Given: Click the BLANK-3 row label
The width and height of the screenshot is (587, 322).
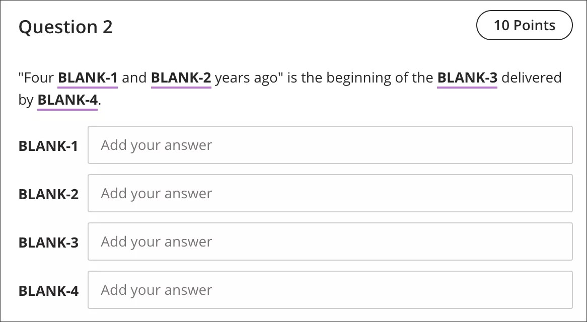Looking at the screenshot, I should click(48, 242).
